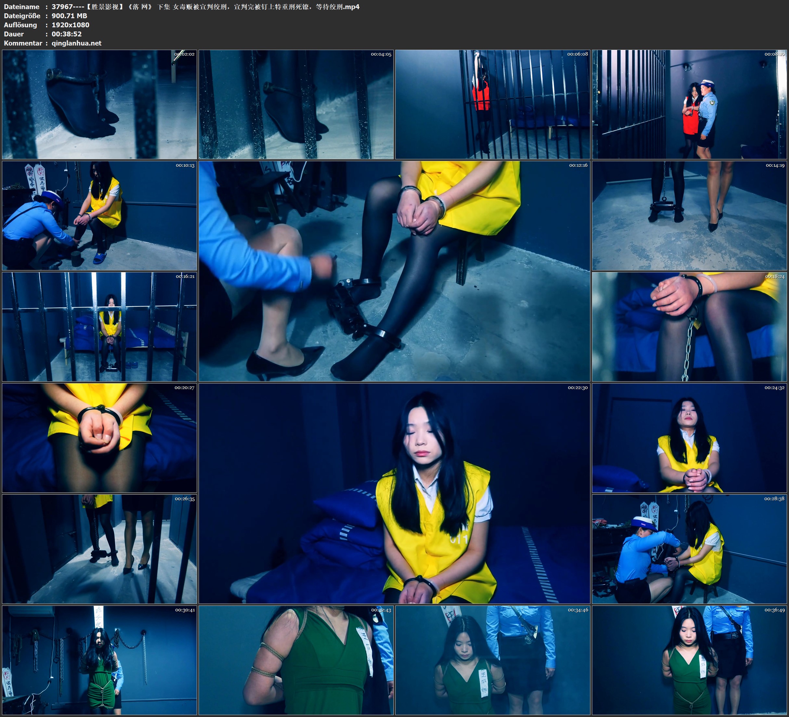Screen dimensions: 789x717
Task: Open the last thumbnail at 00:36:49
Action: (x=689, y=660)
